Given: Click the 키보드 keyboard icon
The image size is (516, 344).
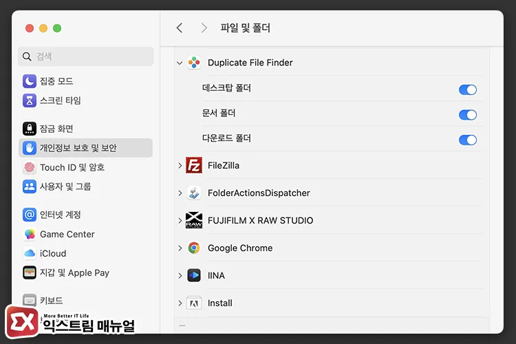Looking at the screenshot, I should click(30, 300).
